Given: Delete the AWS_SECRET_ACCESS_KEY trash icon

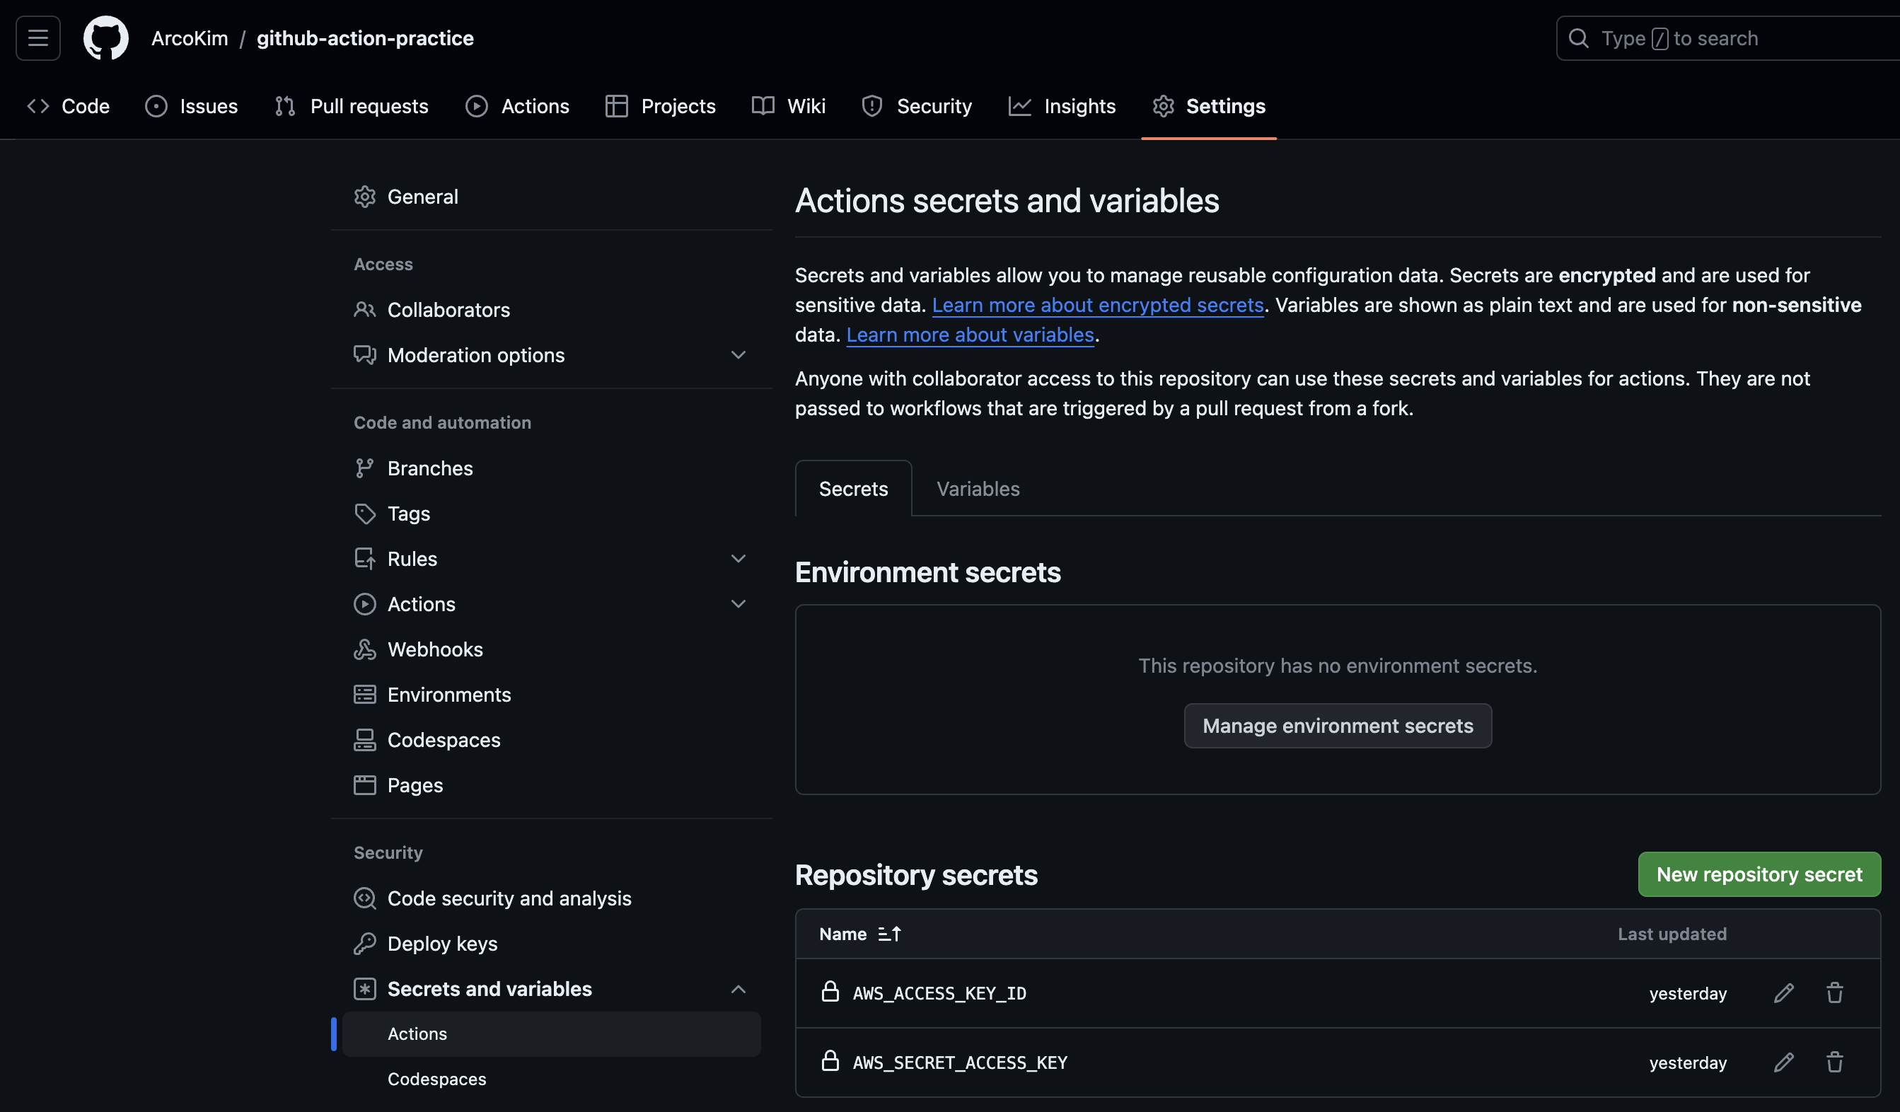Looking at the screenshot, I should tap(1834, 1062).
